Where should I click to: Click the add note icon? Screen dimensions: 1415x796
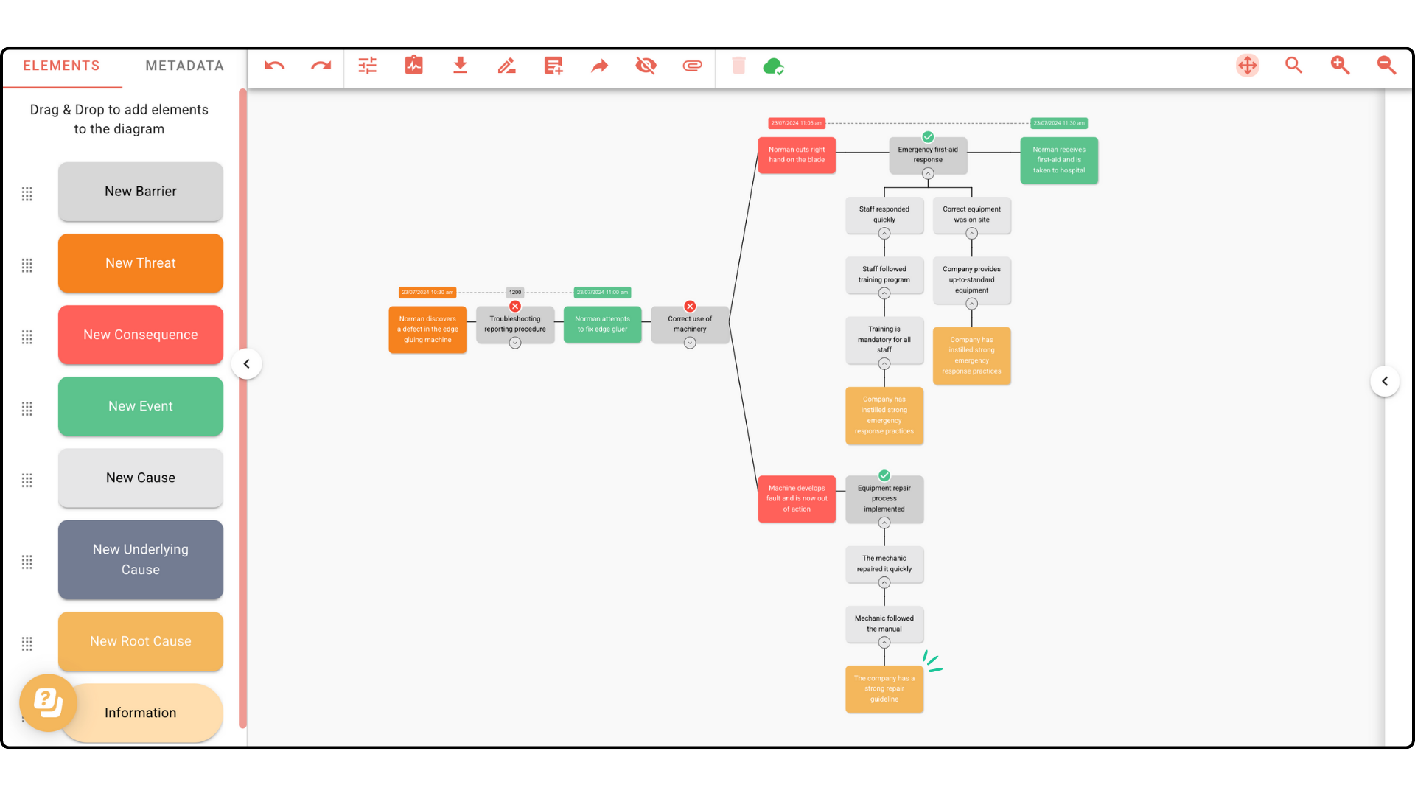(553, 66)
